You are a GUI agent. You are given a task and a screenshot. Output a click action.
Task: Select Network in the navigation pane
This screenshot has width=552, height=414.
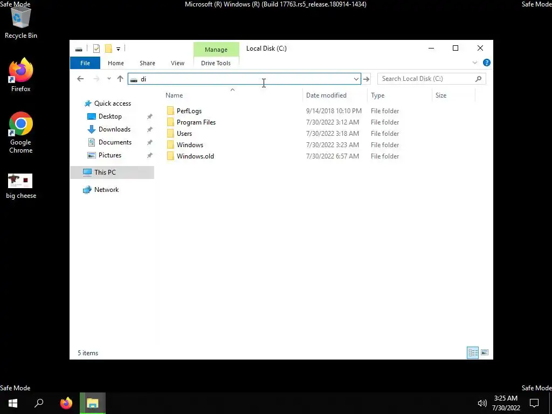(x=106, y=190)
